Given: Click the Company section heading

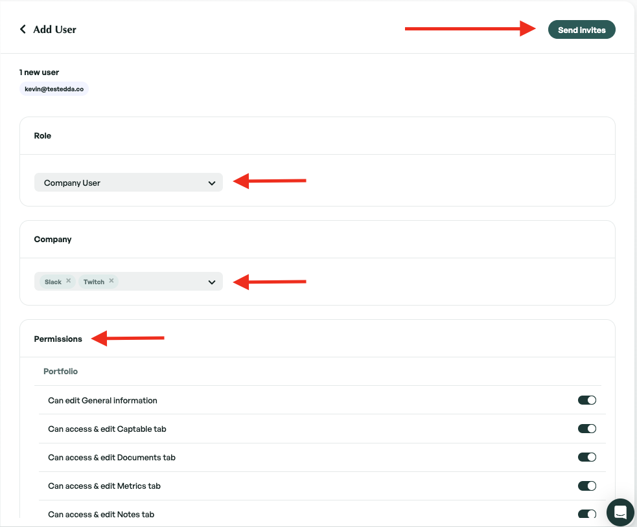Looking at the screenshot, I should tap(52, 239).
